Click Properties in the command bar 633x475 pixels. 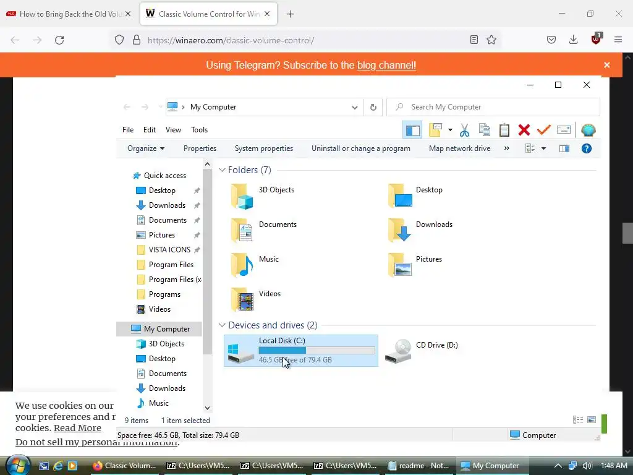tap(200, 148)
